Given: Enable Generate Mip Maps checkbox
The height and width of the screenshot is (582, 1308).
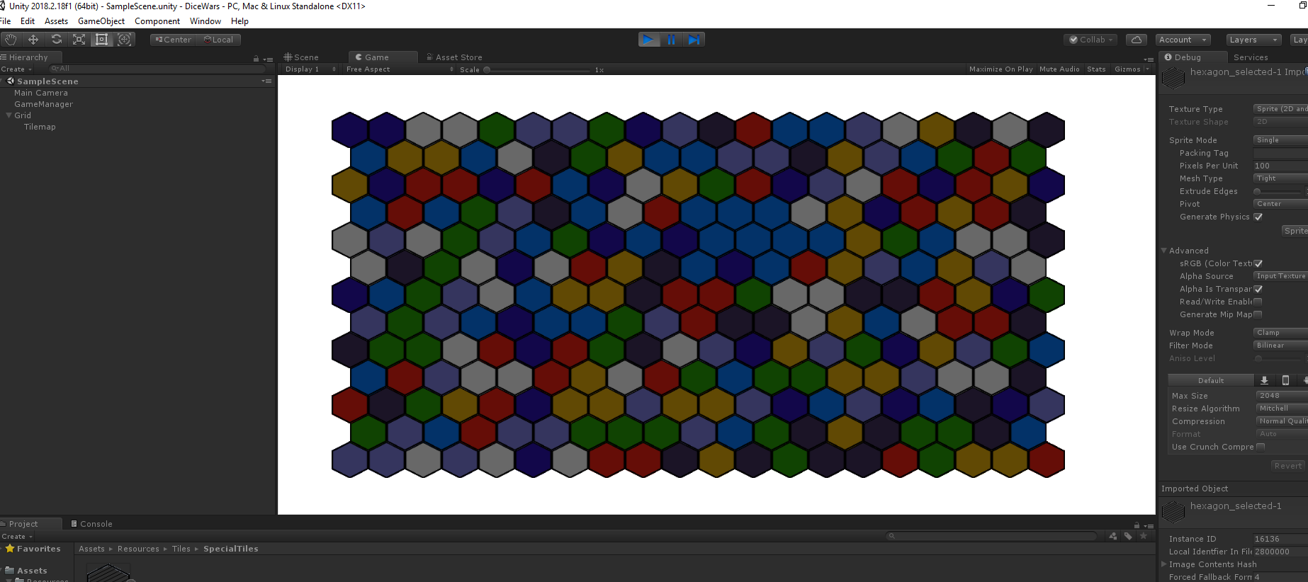Looking at the screenshot, I should 1258,314.
